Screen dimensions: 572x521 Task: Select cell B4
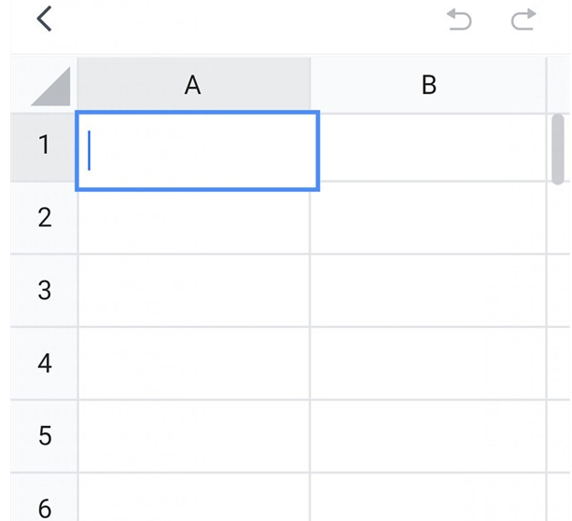click(x=427, y=363)
